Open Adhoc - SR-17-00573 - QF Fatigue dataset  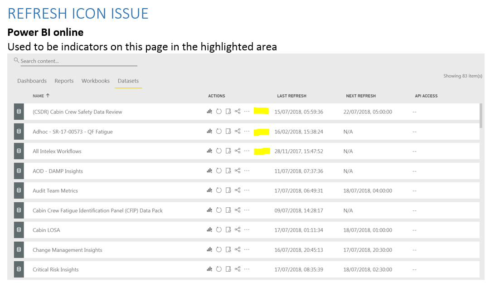[73, 132]
